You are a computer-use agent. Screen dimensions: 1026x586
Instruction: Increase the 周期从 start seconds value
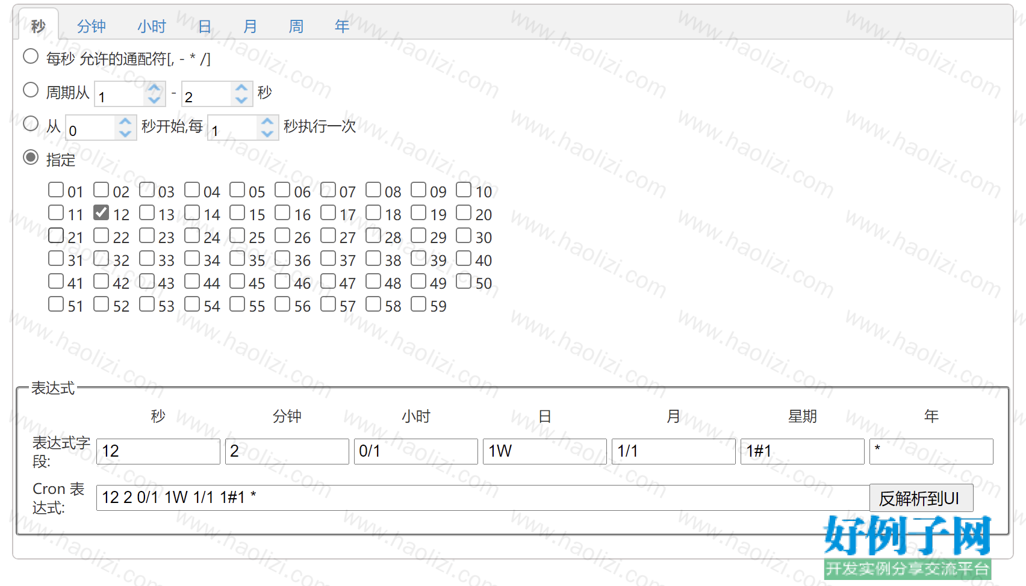[155, 88]
